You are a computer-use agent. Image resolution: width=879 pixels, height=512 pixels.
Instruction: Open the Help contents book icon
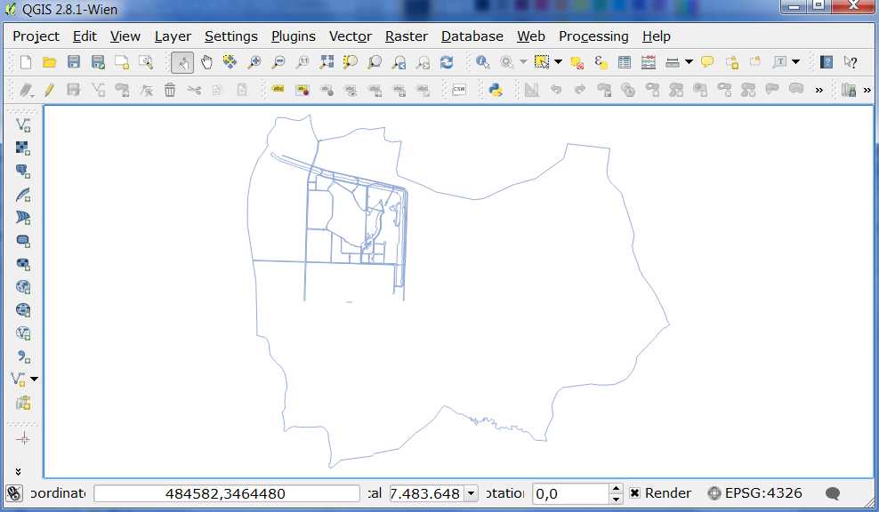coord(827,62)
